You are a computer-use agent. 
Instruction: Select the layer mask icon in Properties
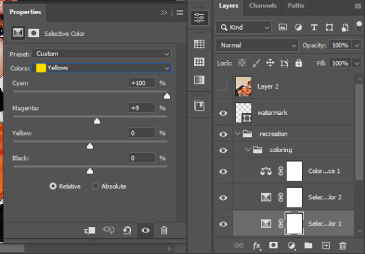pyautogui.click(x=34, y=33)
